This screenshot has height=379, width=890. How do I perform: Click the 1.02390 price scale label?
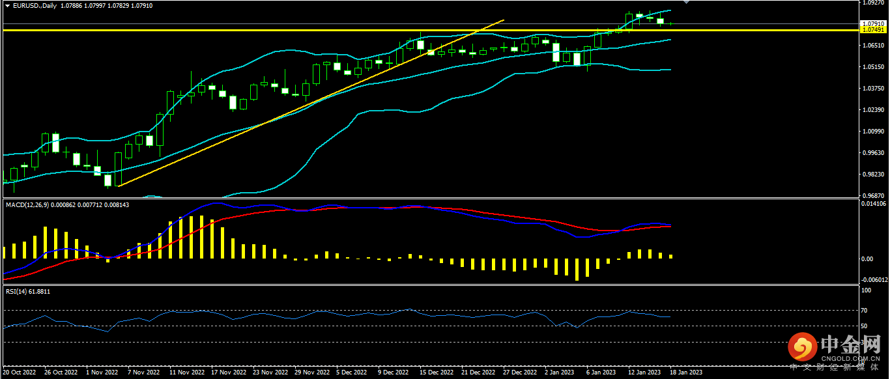(873, 110)
